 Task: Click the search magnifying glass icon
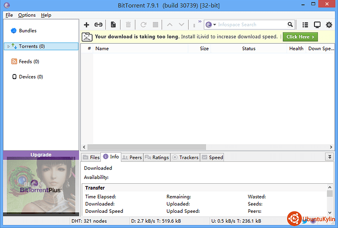[x=290, y=25]
